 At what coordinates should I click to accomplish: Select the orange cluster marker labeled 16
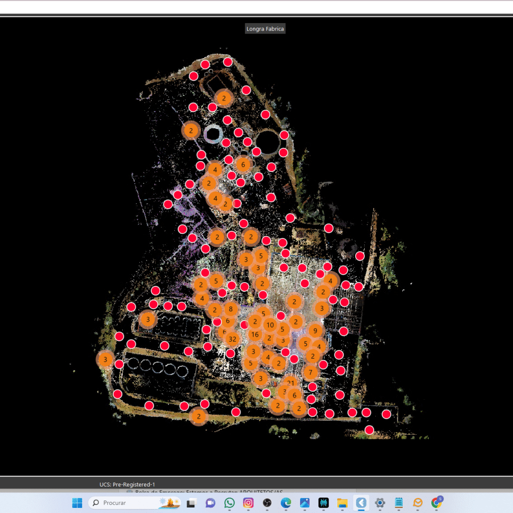pyautogui.click(x=255, y=335)
